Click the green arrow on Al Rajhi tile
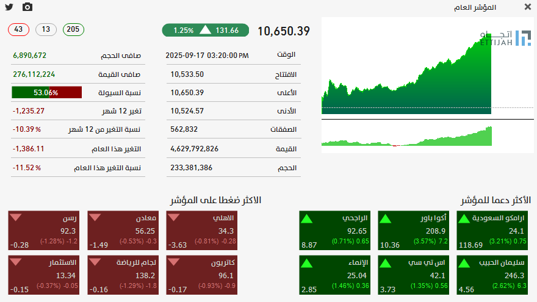The width and height of the screenshot is (537, 302). pyautogui.click(x=306, y=219)
